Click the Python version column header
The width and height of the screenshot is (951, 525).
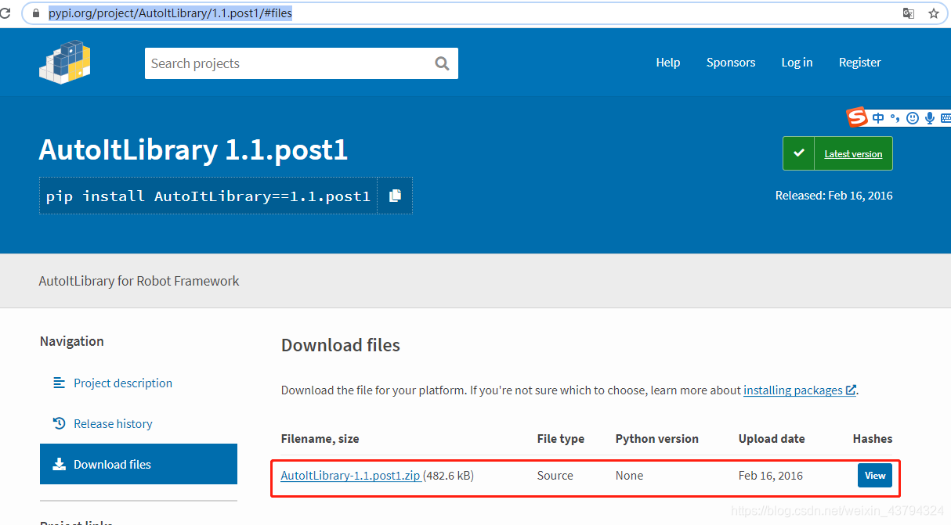pos(656,439)
